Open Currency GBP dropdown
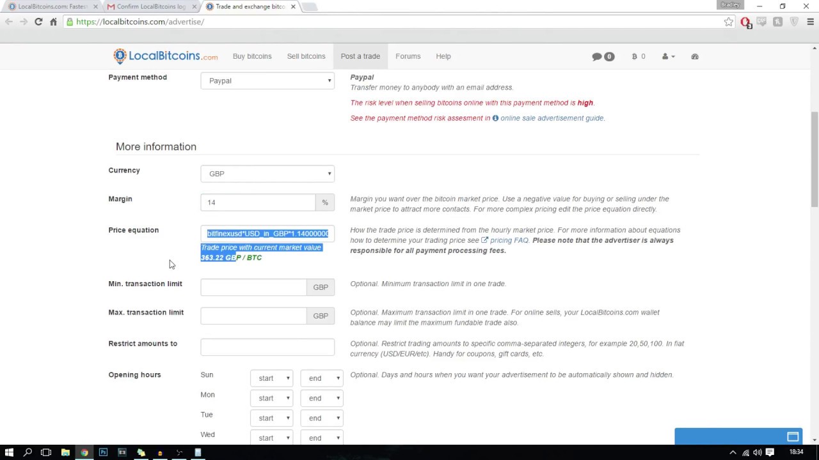This screenshot has width=819, height=460. [x=267, y=174]
